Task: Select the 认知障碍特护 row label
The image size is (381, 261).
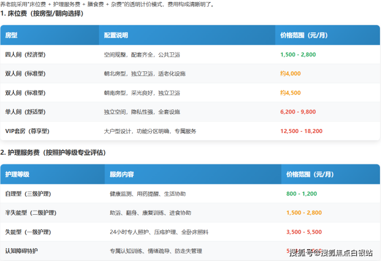Action: coord(21,251)
